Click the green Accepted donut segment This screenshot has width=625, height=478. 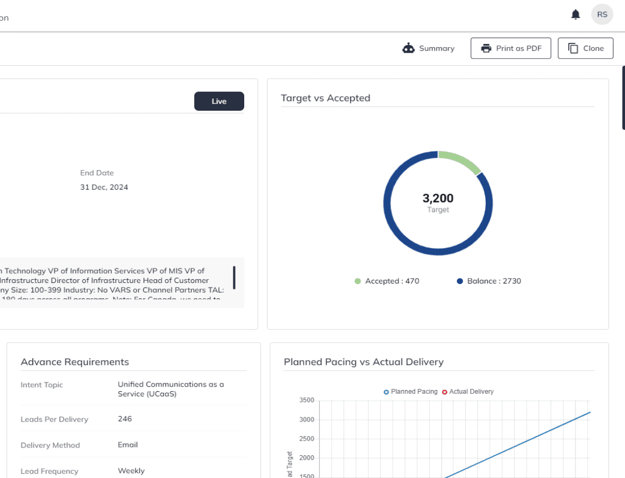pos(461,160)
